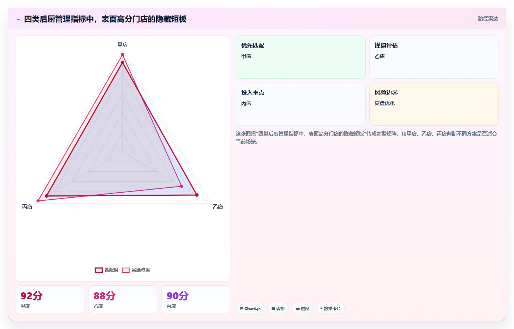Viewport: 514px width, 329px height.
Task: Toggle the 匹配度 legend item
Action: (107, 270)
